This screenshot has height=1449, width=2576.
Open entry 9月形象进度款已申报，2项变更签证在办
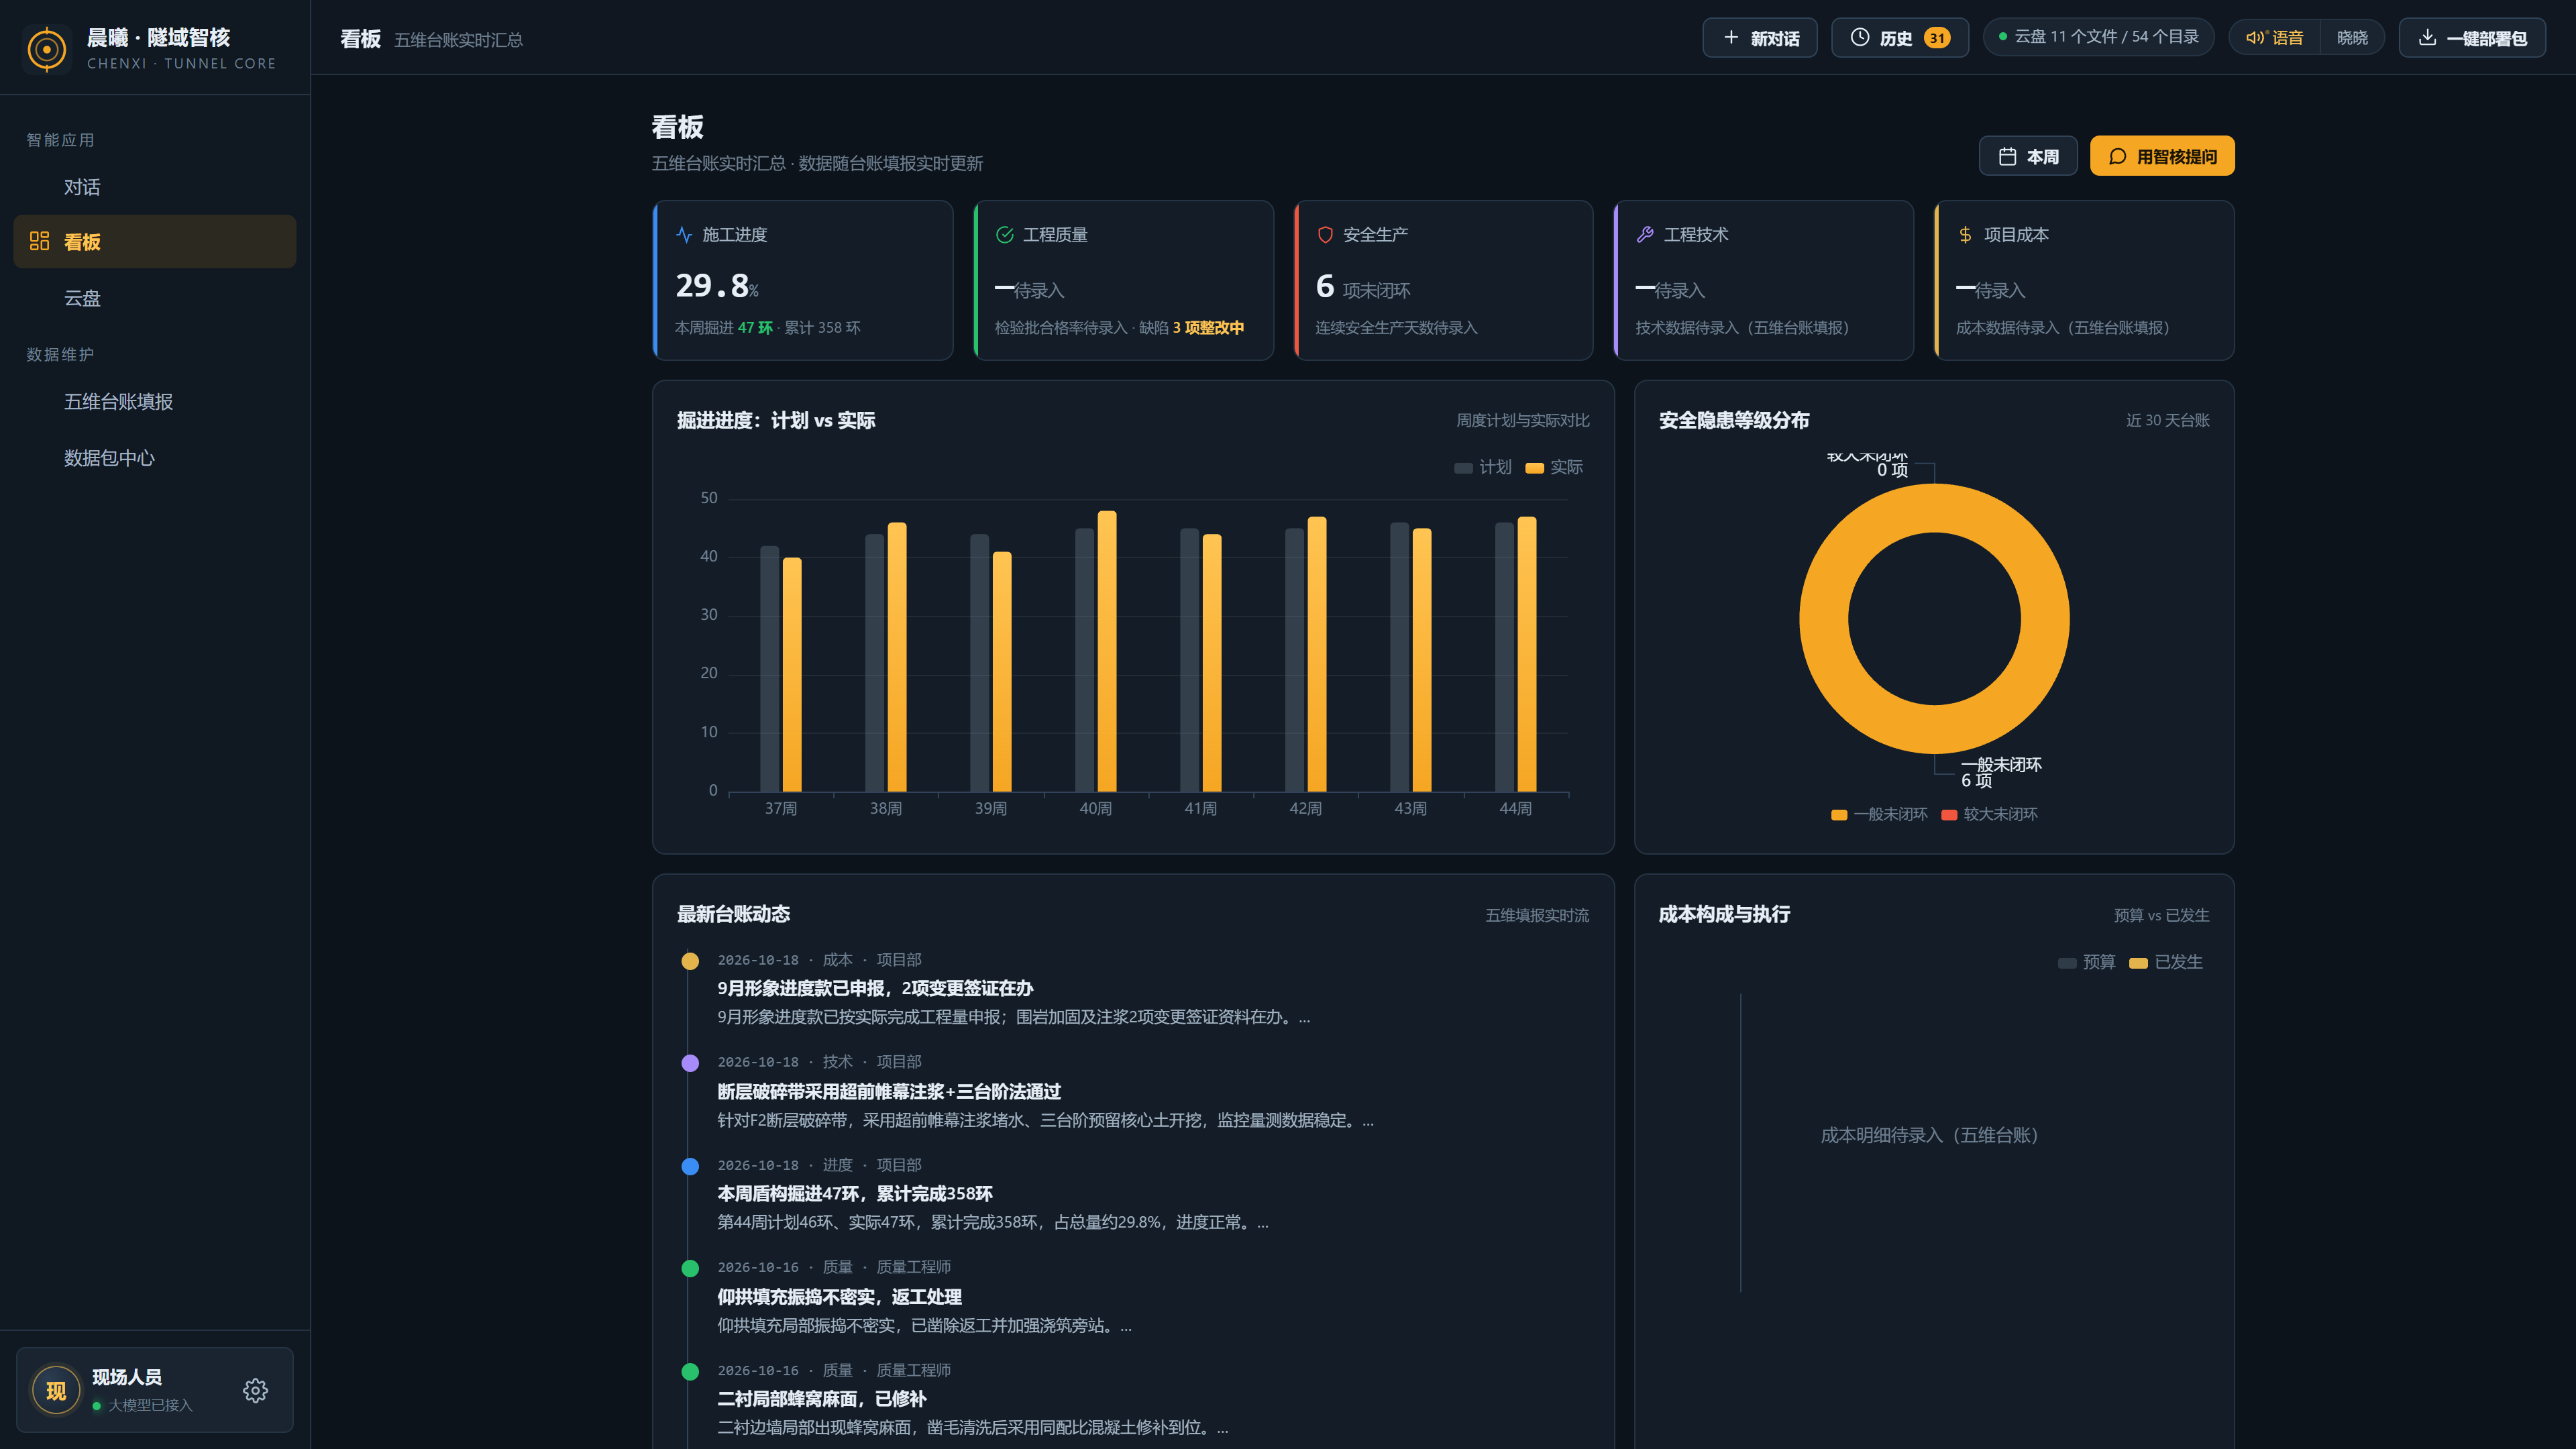click(x=875, y=988)
